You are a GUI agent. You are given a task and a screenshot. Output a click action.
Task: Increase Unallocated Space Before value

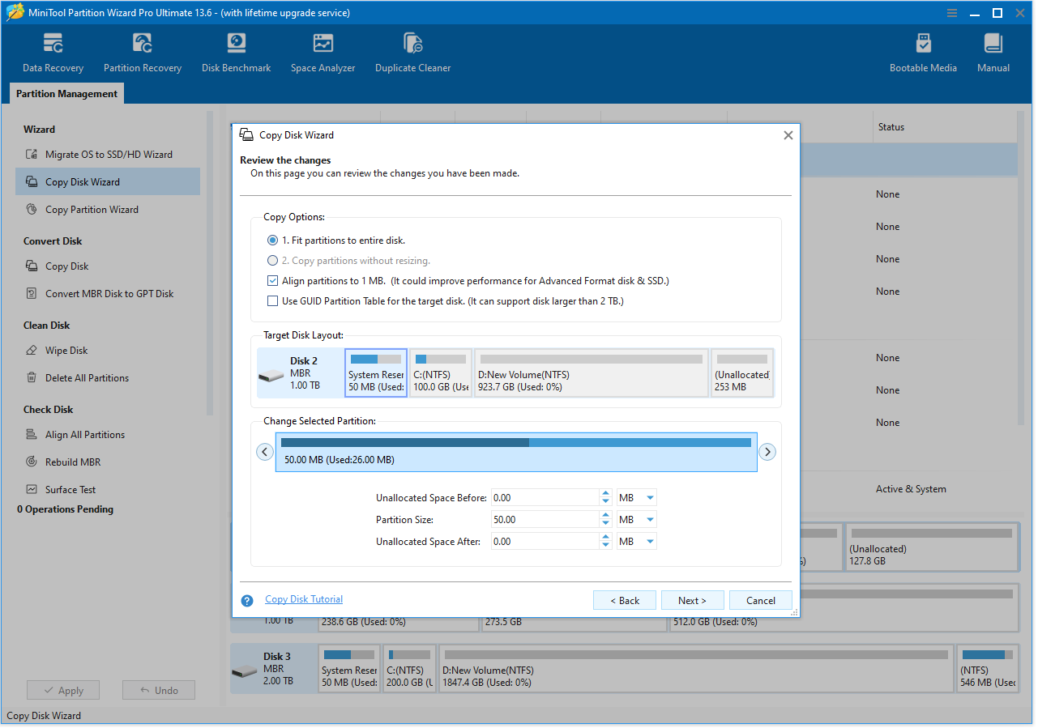coord(605,493)
